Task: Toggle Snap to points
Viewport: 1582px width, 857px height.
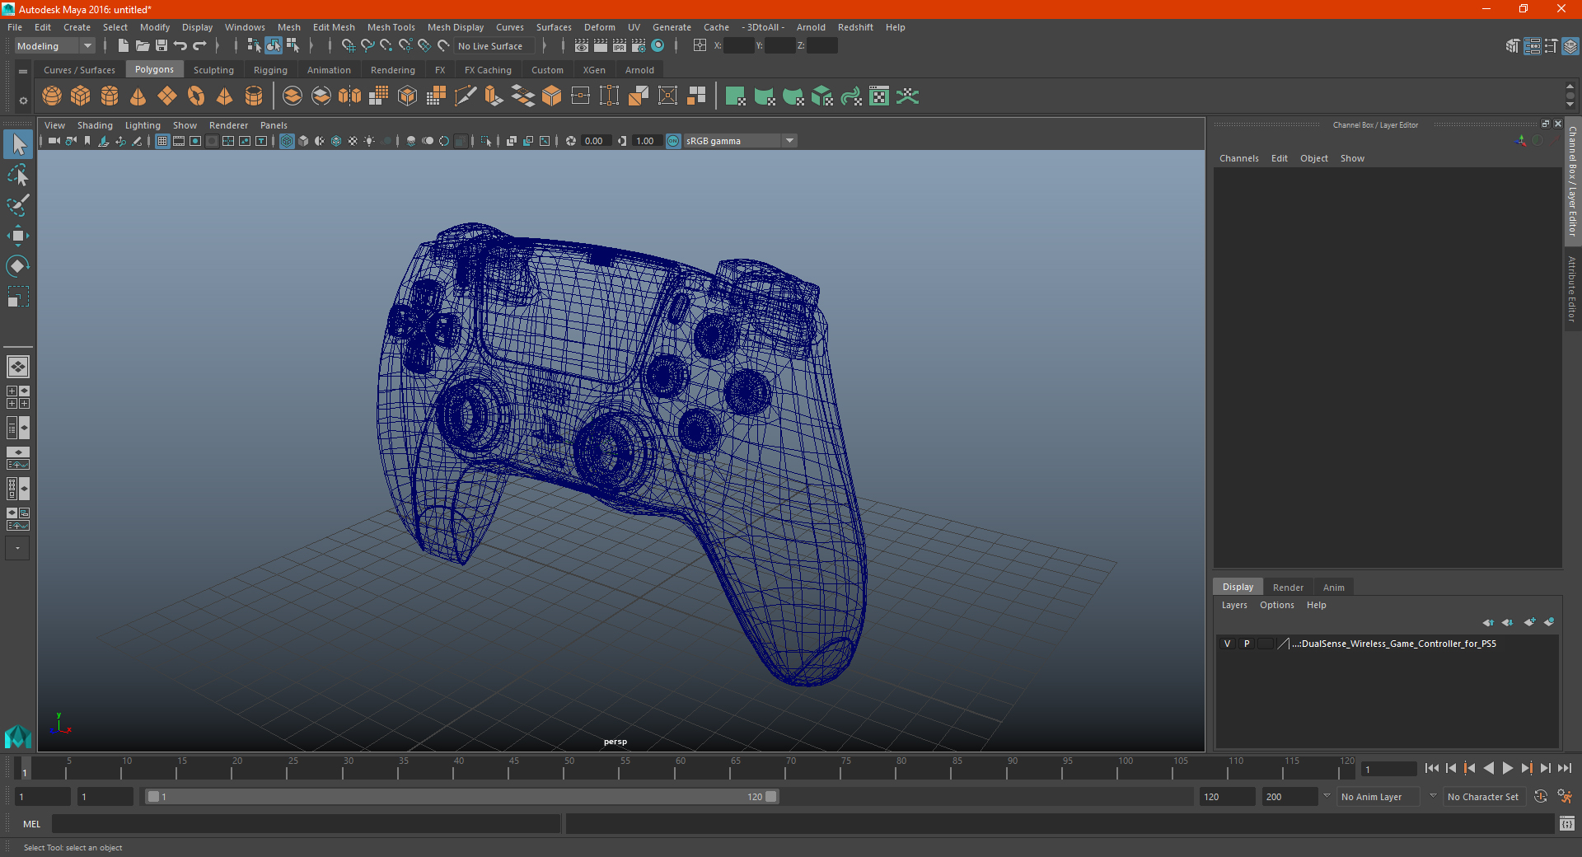Action: pos(386,46)
